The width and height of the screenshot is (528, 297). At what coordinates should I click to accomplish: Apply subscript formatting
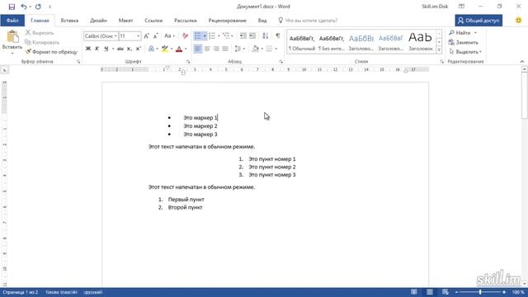tap(130, 49)
